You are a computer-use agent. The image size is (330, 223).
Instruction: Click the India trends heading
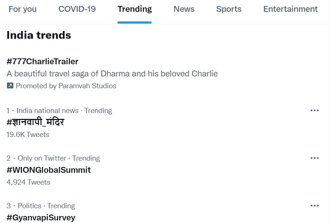[39, 35]
